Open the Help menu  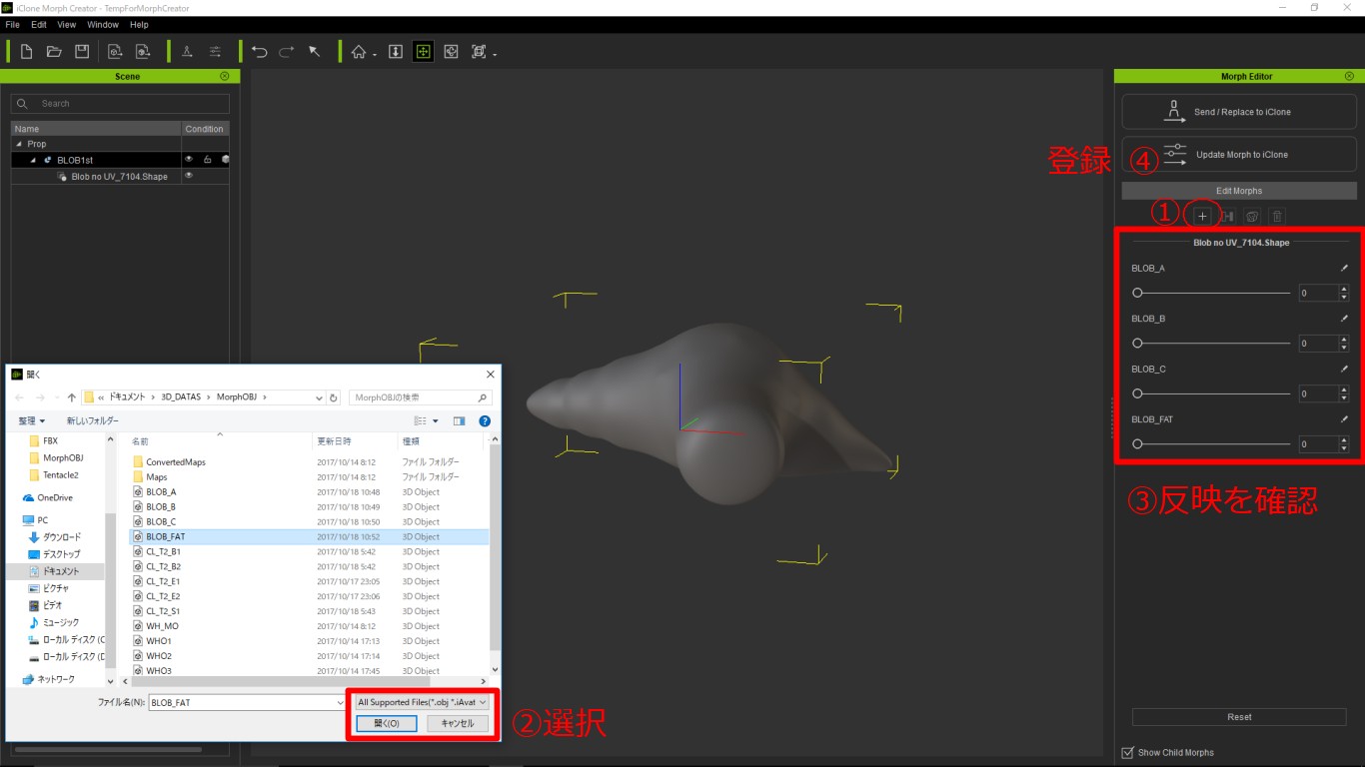click(139, 24)
